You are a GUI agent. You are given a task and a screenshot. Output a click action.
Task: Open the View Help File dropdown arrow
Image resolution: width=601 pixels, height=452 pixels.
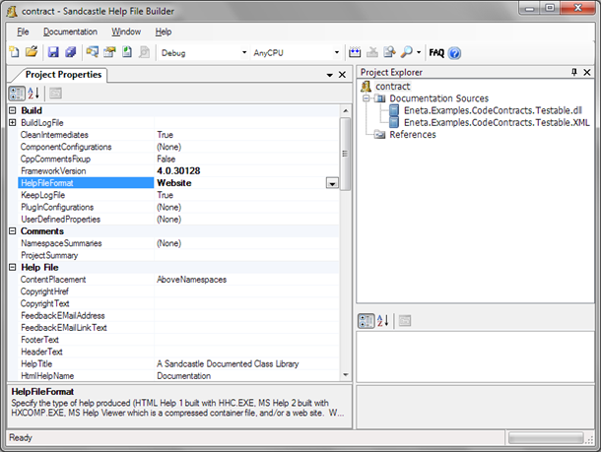click(419, 52)
